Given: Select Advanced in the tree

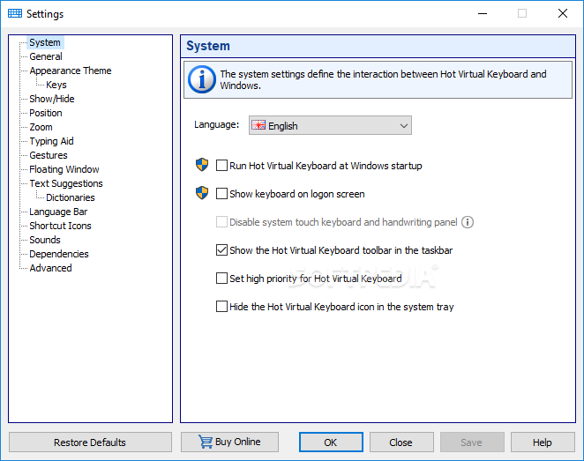Looking at the screenshot, I should pos(50,268).
